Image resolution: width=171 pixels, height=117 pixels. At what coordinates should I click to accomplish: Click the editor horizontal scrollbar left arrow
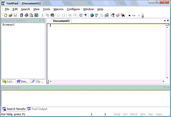tap(50, 81)
